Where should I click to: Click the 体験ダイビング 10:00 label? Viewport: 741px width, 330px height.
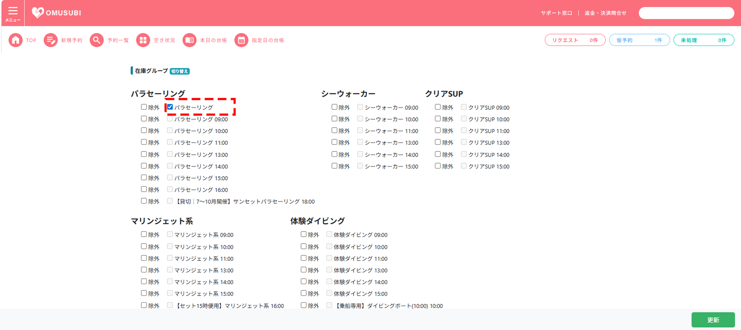coord(360,247)
